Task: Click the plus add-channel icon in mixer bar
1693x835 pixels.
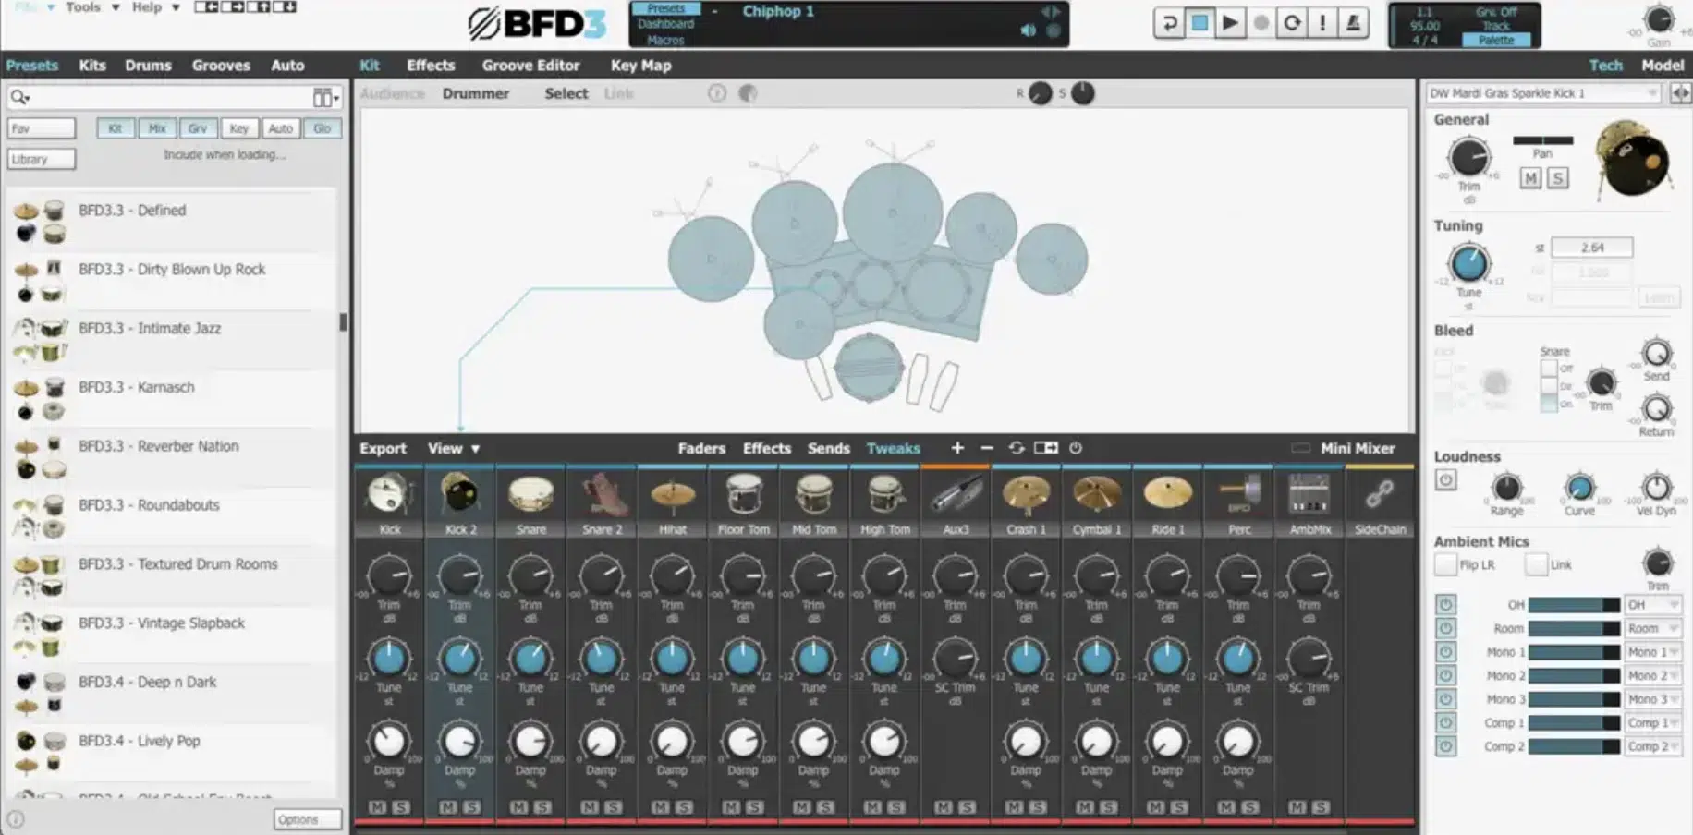Action: [x=957, y=448]
